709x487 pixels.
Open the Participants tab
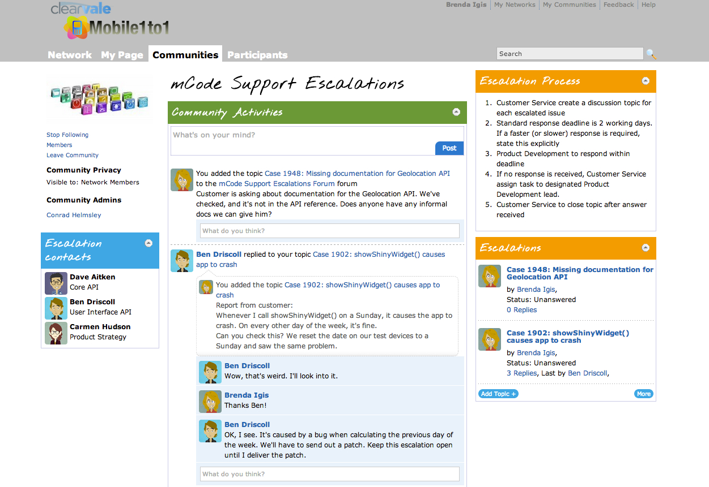point(257,55)
